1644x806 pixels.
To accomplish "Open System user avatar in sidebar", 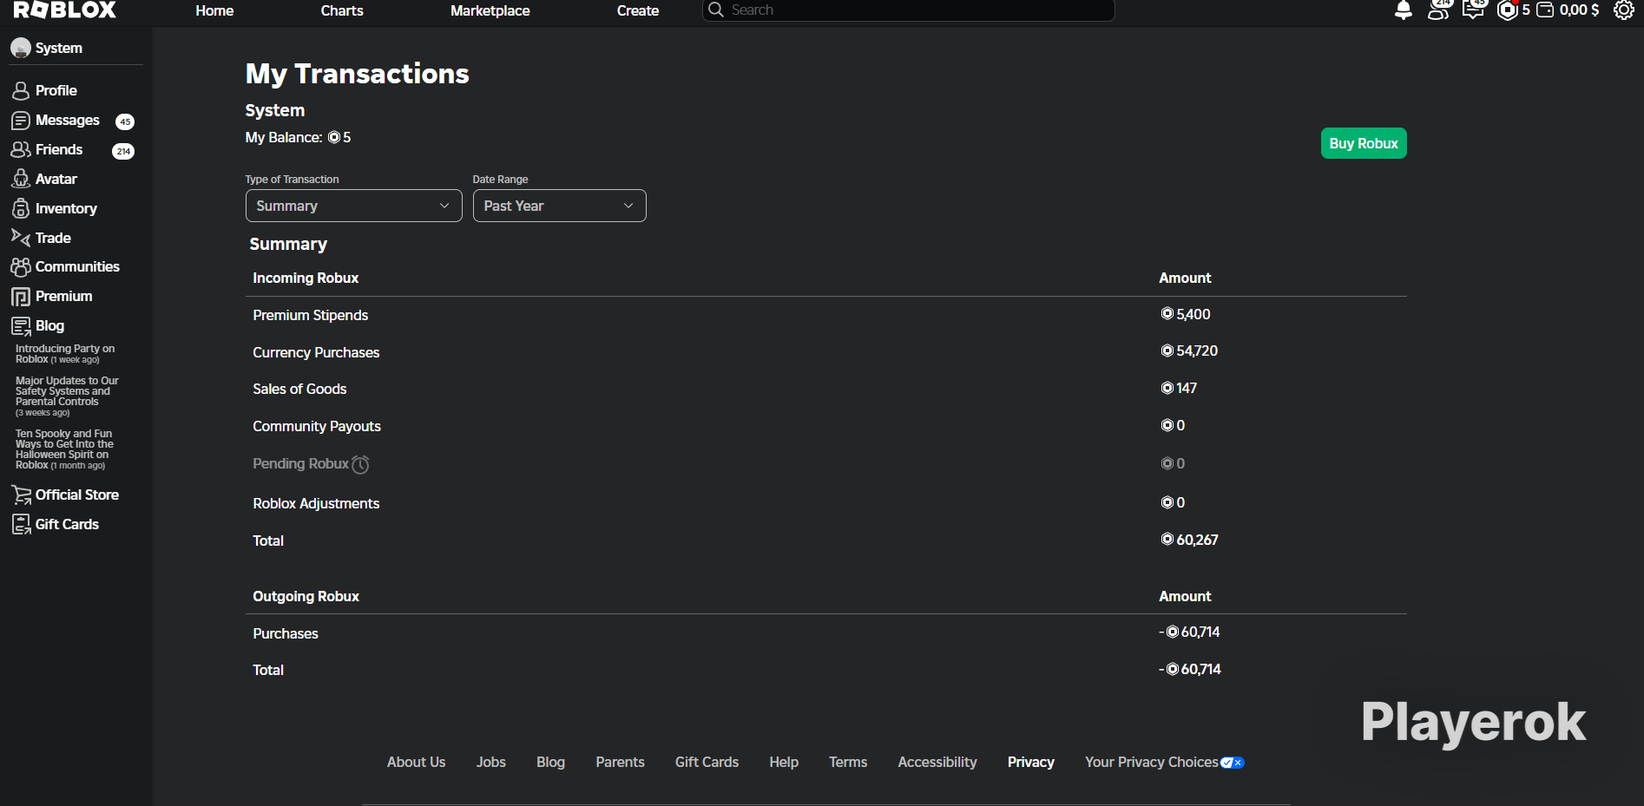I will pos(21,49).
